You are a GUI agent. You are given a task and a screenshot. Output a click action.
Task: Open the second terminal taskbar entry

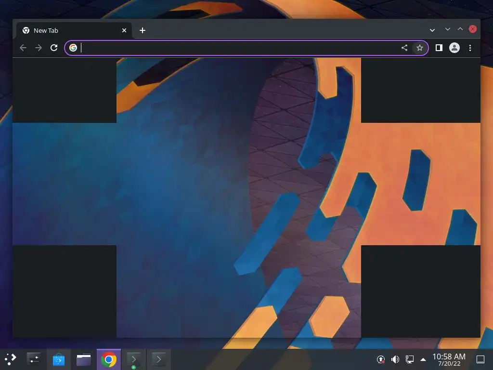click(159, 359)
